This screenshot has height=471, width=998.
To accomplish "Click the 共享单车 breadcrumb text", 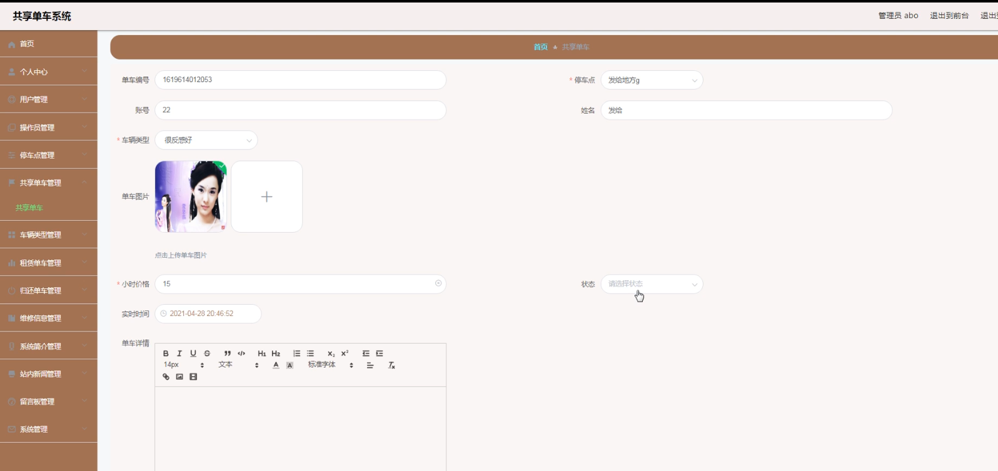I will point(575,47).
